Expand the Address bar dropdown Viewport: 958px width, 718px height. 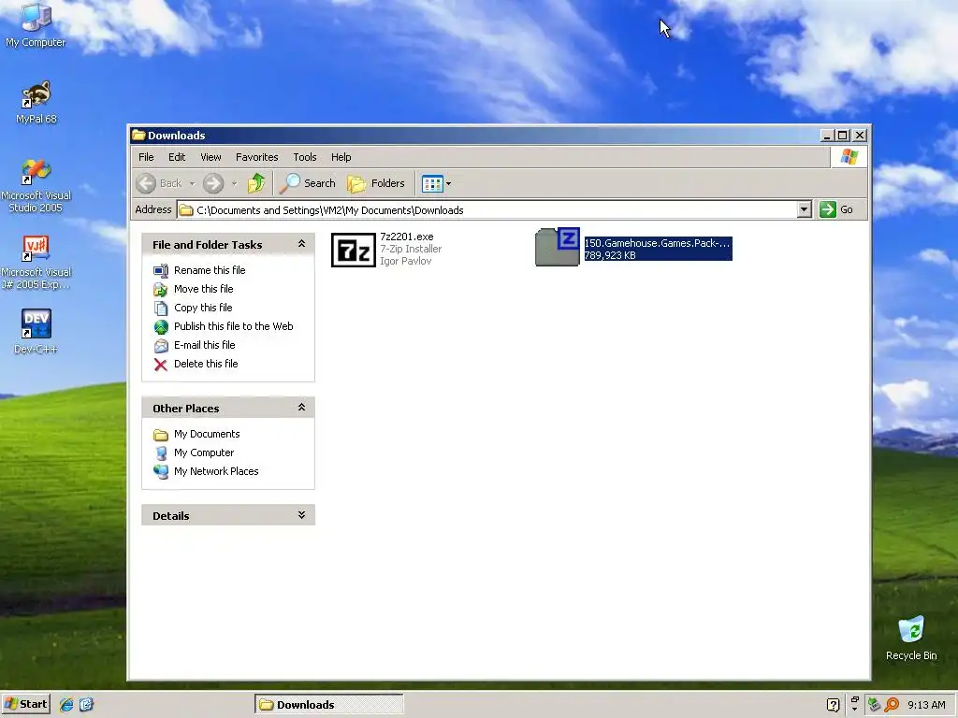pyautogui.click(x=804, y=209)
